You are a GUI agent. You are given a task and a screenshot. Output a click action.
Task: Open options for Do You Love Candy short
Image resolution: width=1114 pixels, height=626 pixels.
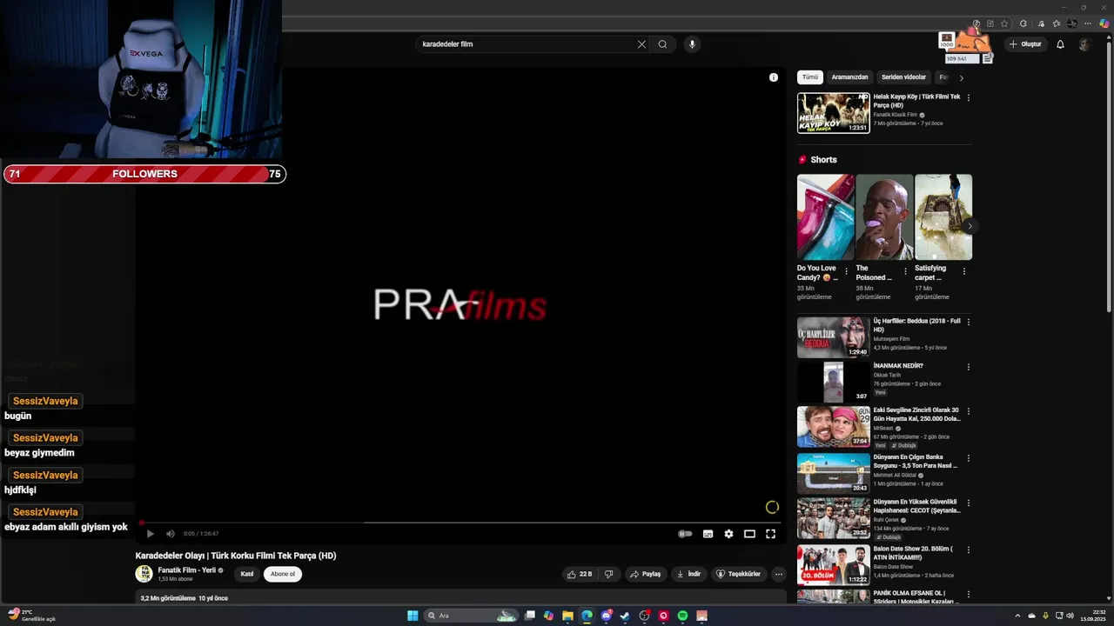(x=846, y=271)
